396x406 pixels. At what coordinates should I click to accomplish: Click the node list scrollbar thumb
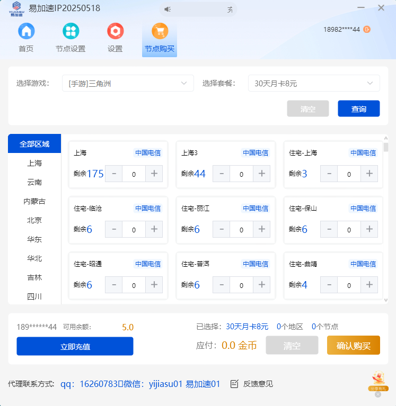386,147
